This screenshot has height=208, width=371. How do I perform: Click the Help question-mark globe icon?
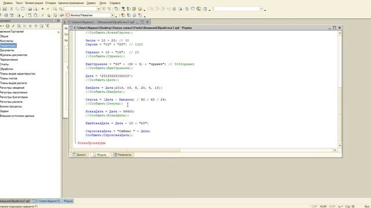(x=140, y=9)
